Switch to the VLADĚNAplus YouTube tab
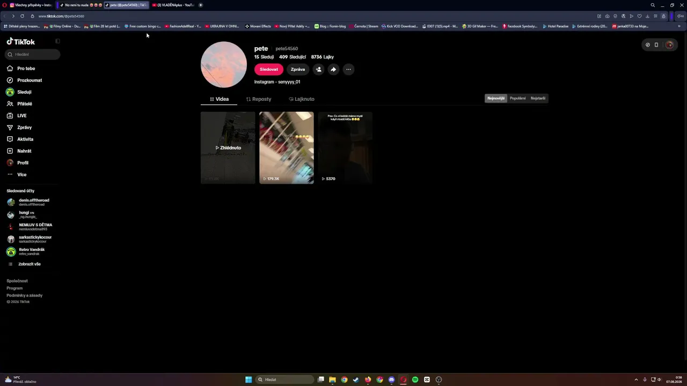Screen dimensions: 687x386 point(173,5)
